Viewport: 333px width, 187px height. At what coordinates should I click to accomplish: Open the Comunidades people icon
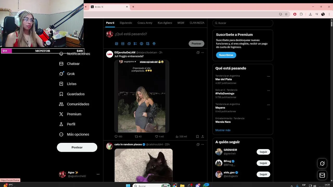click(61, 104)
